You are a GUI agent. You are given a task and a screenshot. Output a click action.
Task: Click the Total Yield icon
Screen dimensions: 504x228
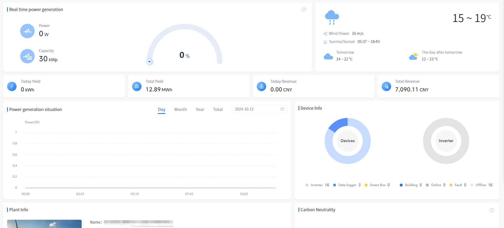coord(137,86)
